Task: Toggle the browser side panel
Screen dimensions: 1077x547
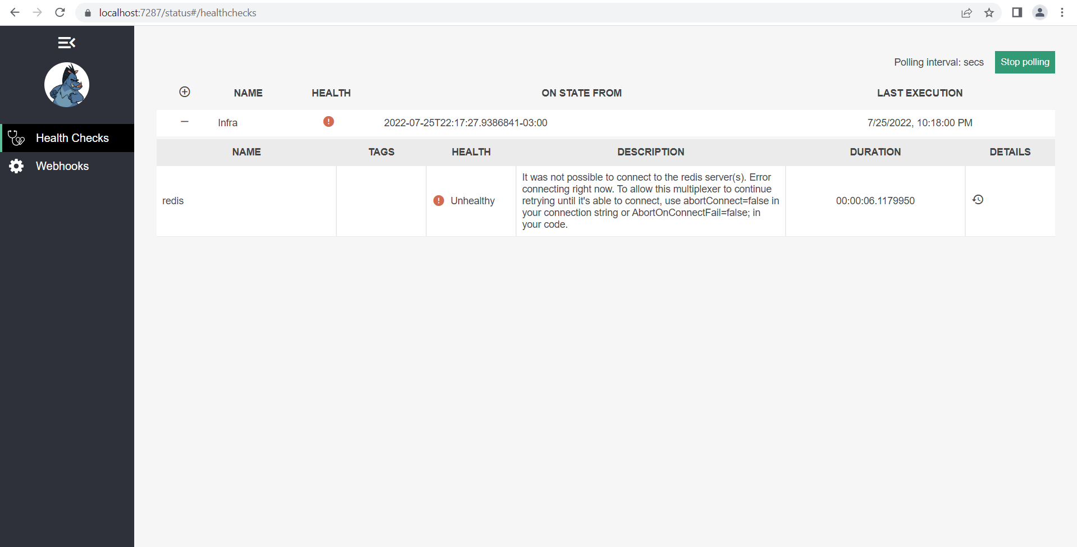Action: pos(1017,12)
